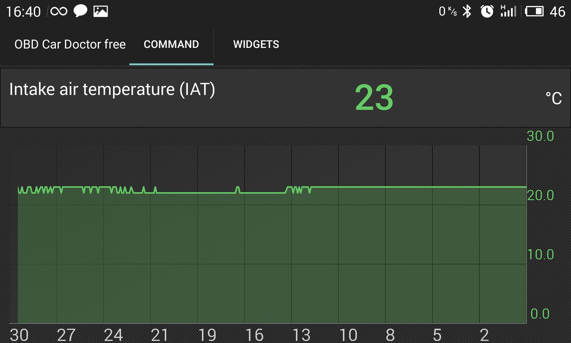Viewport: 571px width, 343px height.
Task: Tap the °C unit label
Action: (x=553, y=98)
